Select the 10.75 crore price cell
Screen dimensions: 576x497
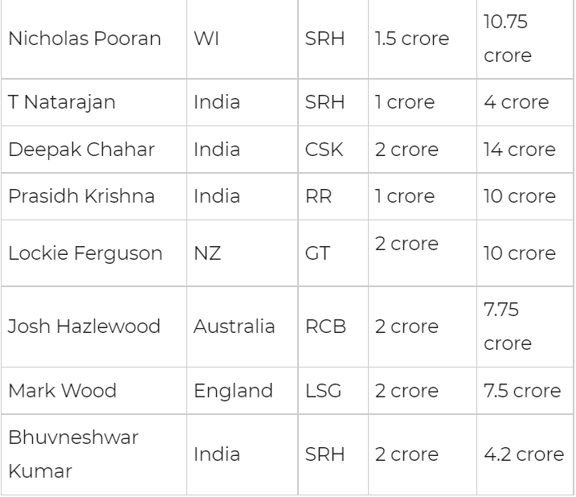click(507, 39)
